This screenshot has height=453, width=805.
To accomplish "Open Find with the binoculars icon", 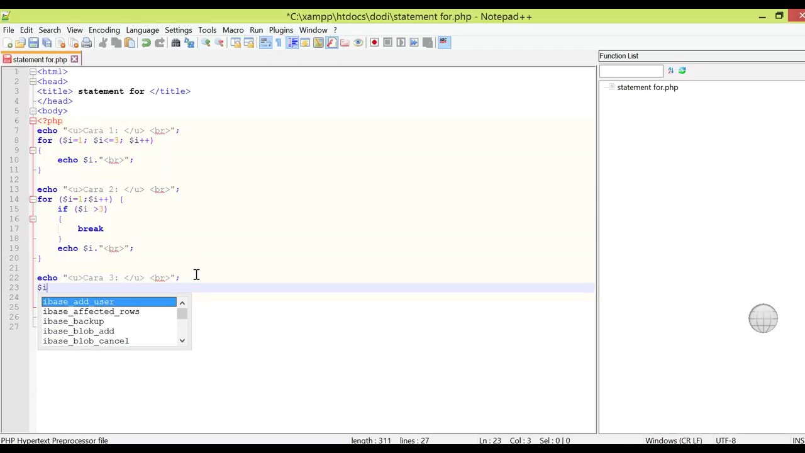I will click(x=176, y=43).
